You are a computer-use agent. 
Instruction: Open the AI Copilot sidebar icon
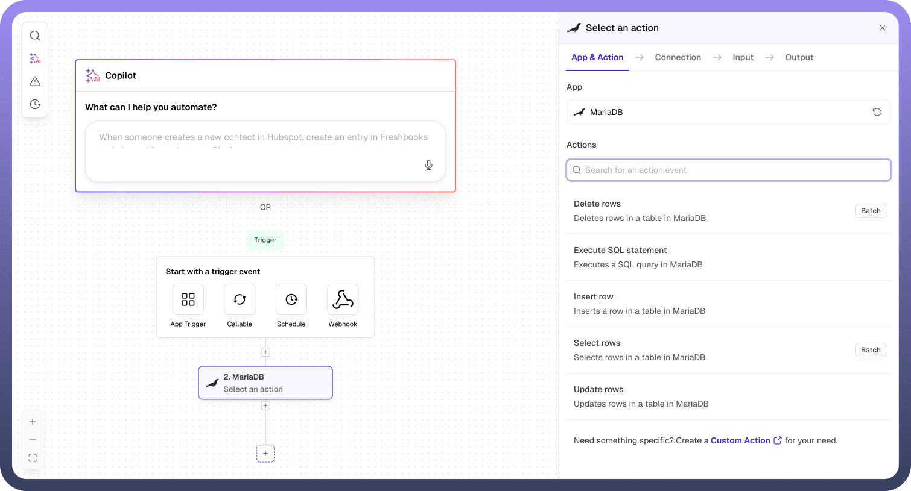point(35,58)
